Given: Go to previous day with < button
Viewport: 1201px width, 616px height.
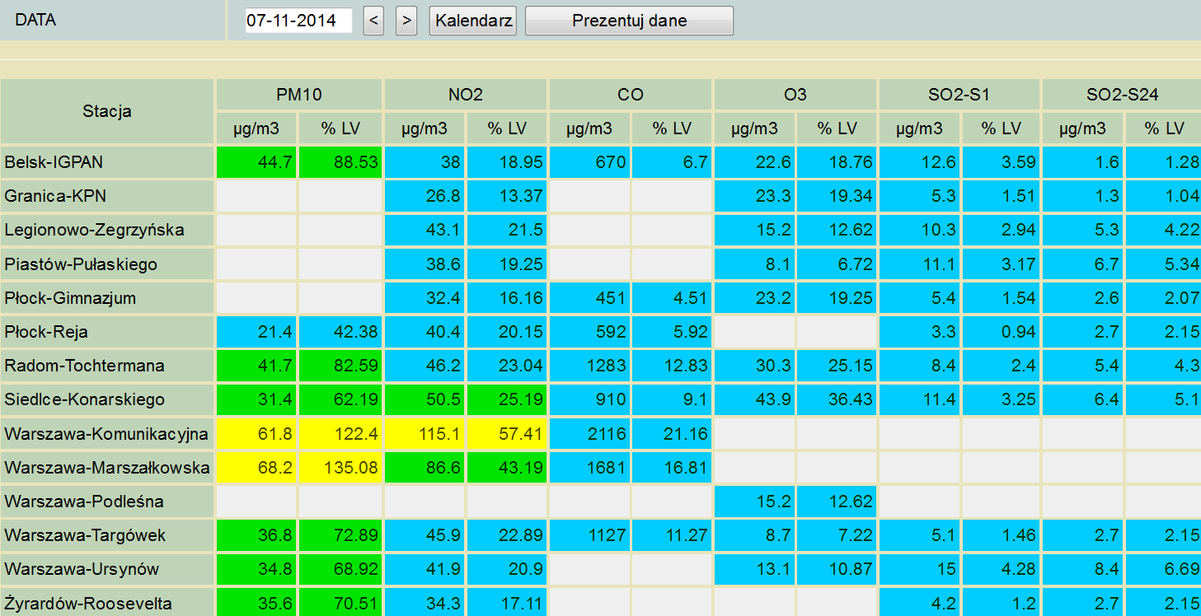Looking at the screenshot, I should point(373,21).
